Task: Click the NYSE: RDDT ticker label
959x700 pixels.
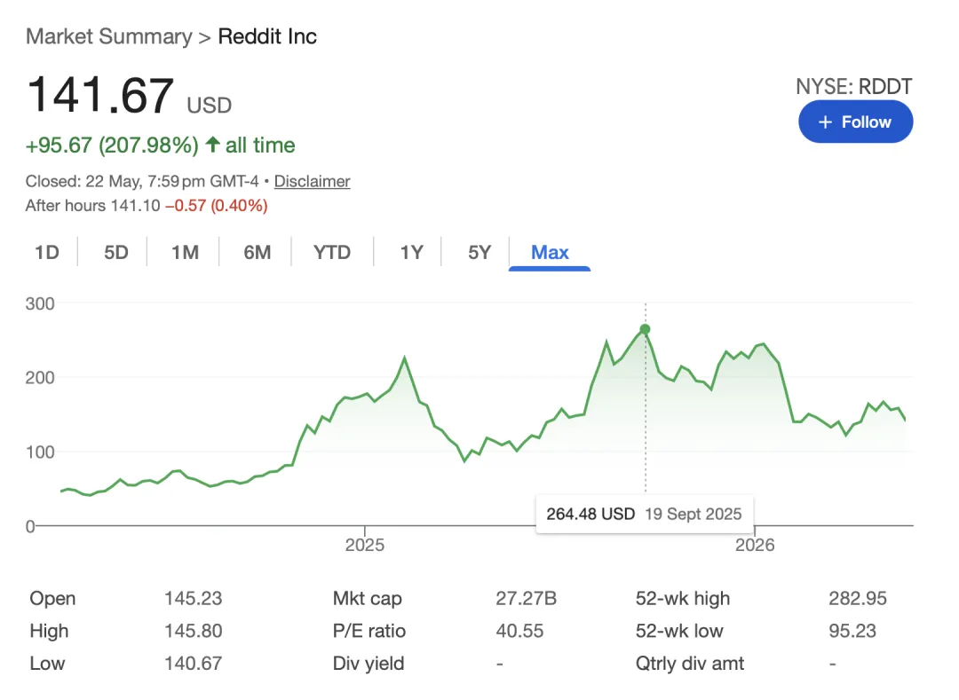Action: tap(854, 87)
